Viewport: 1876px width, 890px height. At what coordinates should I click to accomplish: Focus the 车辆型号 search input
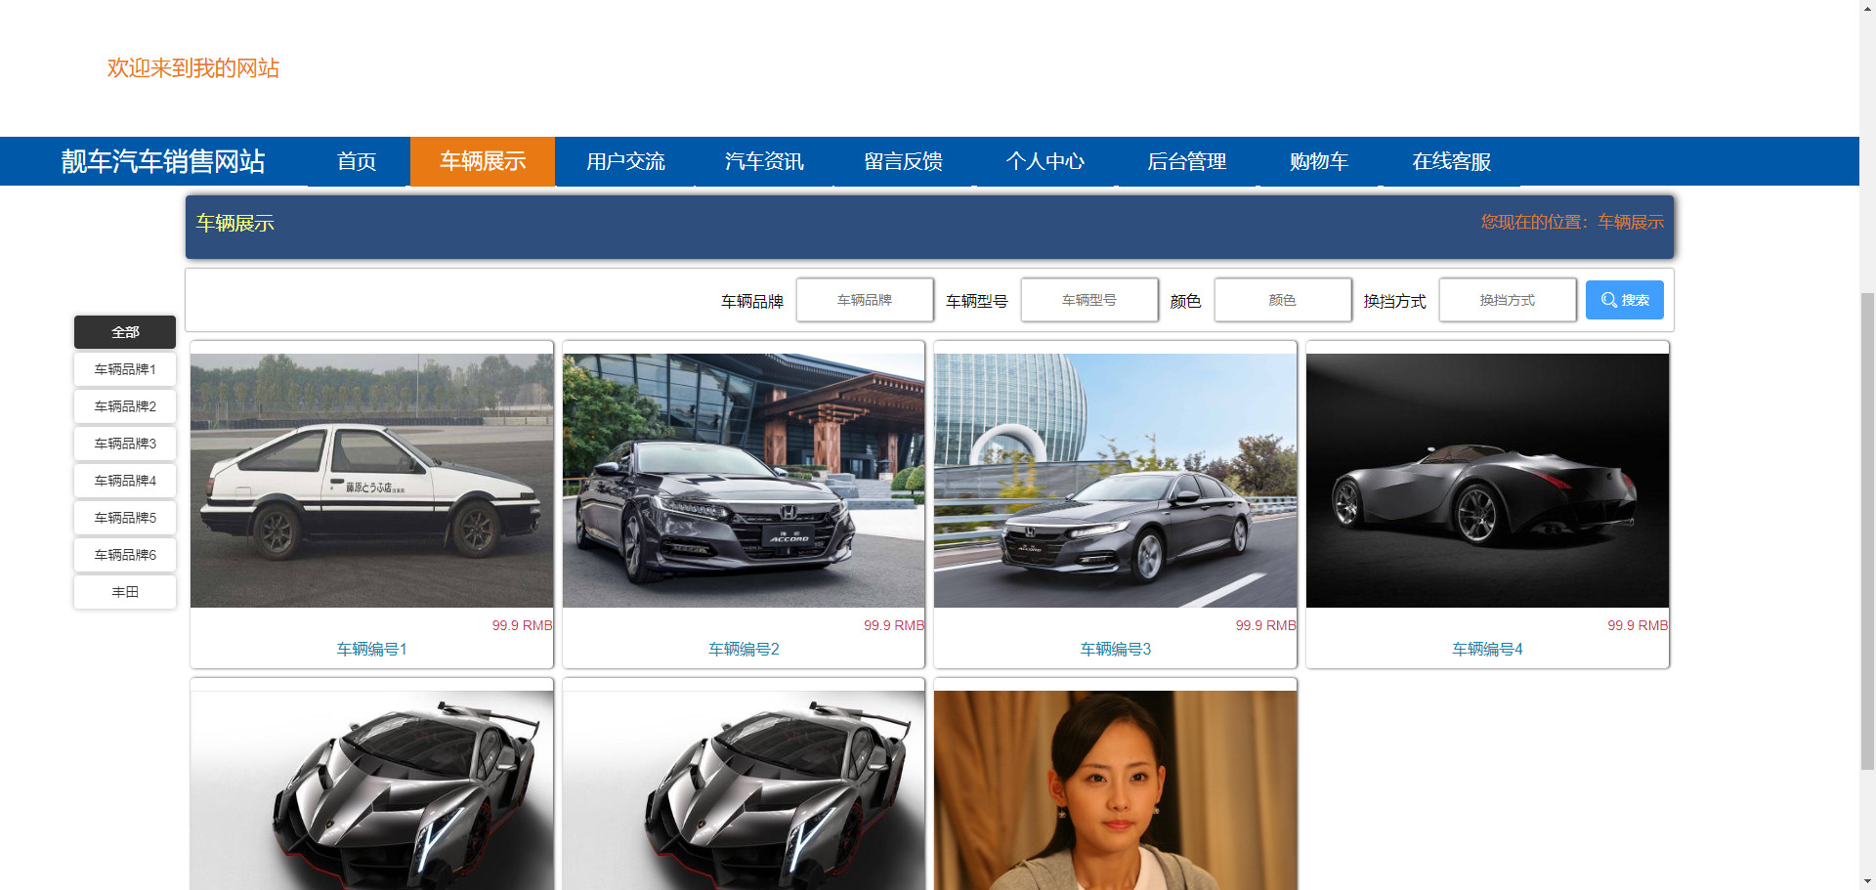click(x=1089, y=300)
